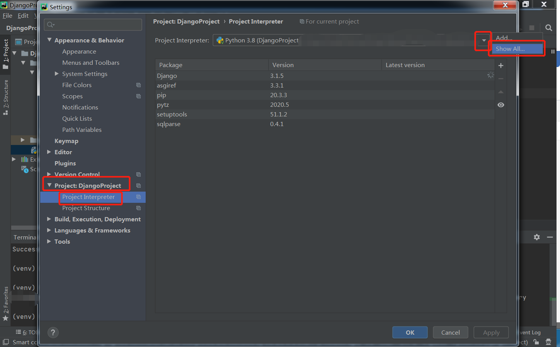Image resolution: width=560 pixels, height=347 pixels.
Task: Open the 6: TODO tool tab
Action: click(26, 332)
